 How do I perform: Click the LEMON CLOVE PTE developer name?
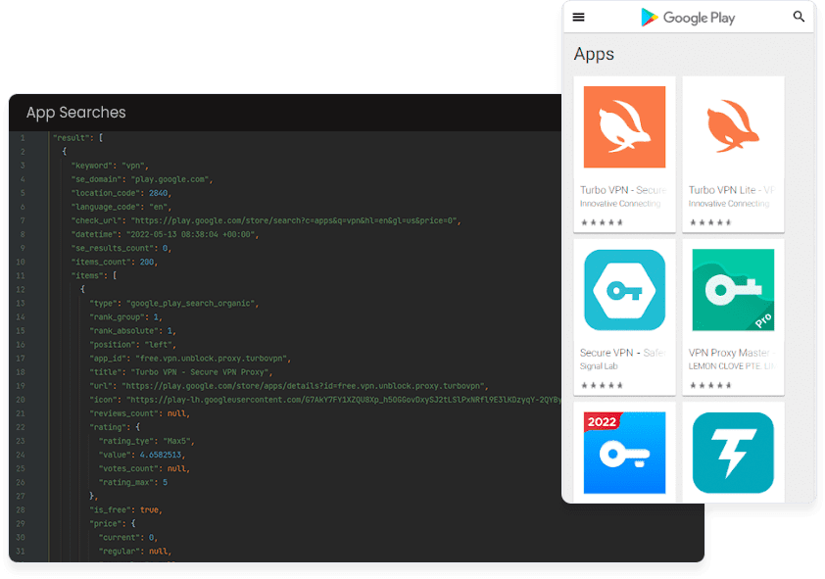(731, 366)
